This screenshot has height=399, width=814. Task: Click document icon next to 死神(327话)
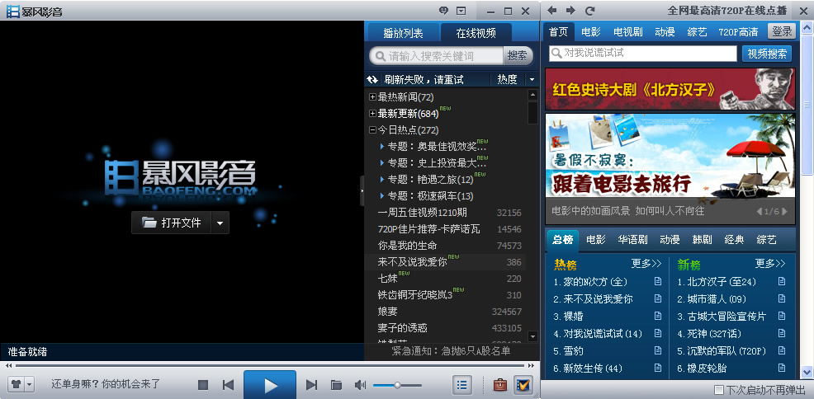[781, 333]
